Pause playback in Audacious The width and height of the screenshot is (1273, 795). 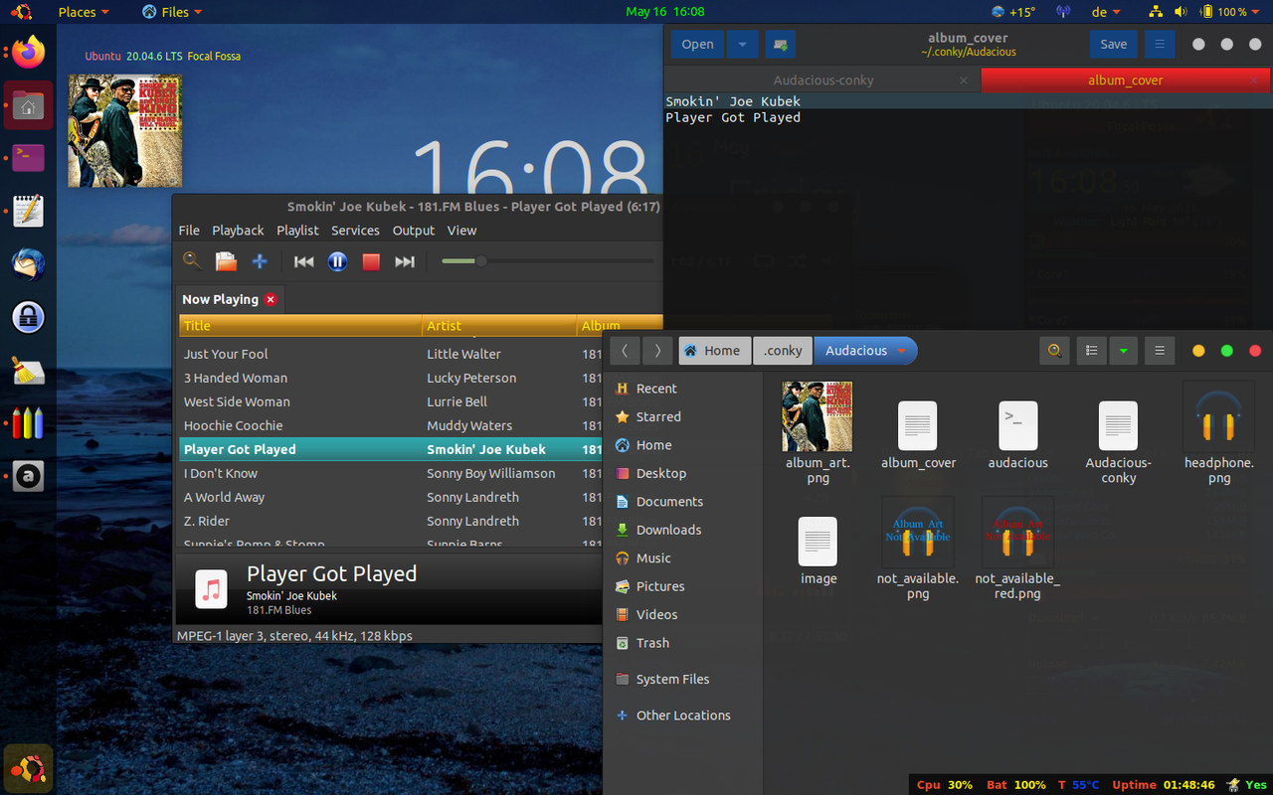[x=338, y=261]
